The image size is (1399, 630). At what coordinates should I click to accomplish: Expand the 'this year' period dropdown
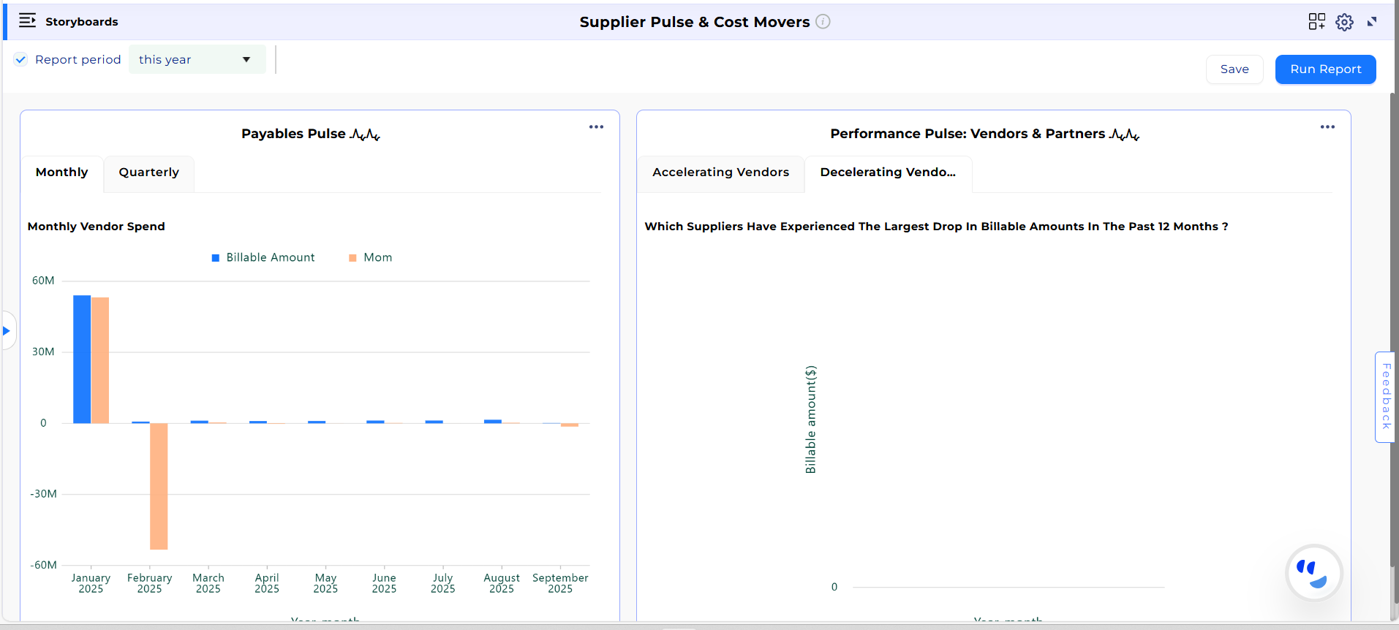click(x=197, y=60)
